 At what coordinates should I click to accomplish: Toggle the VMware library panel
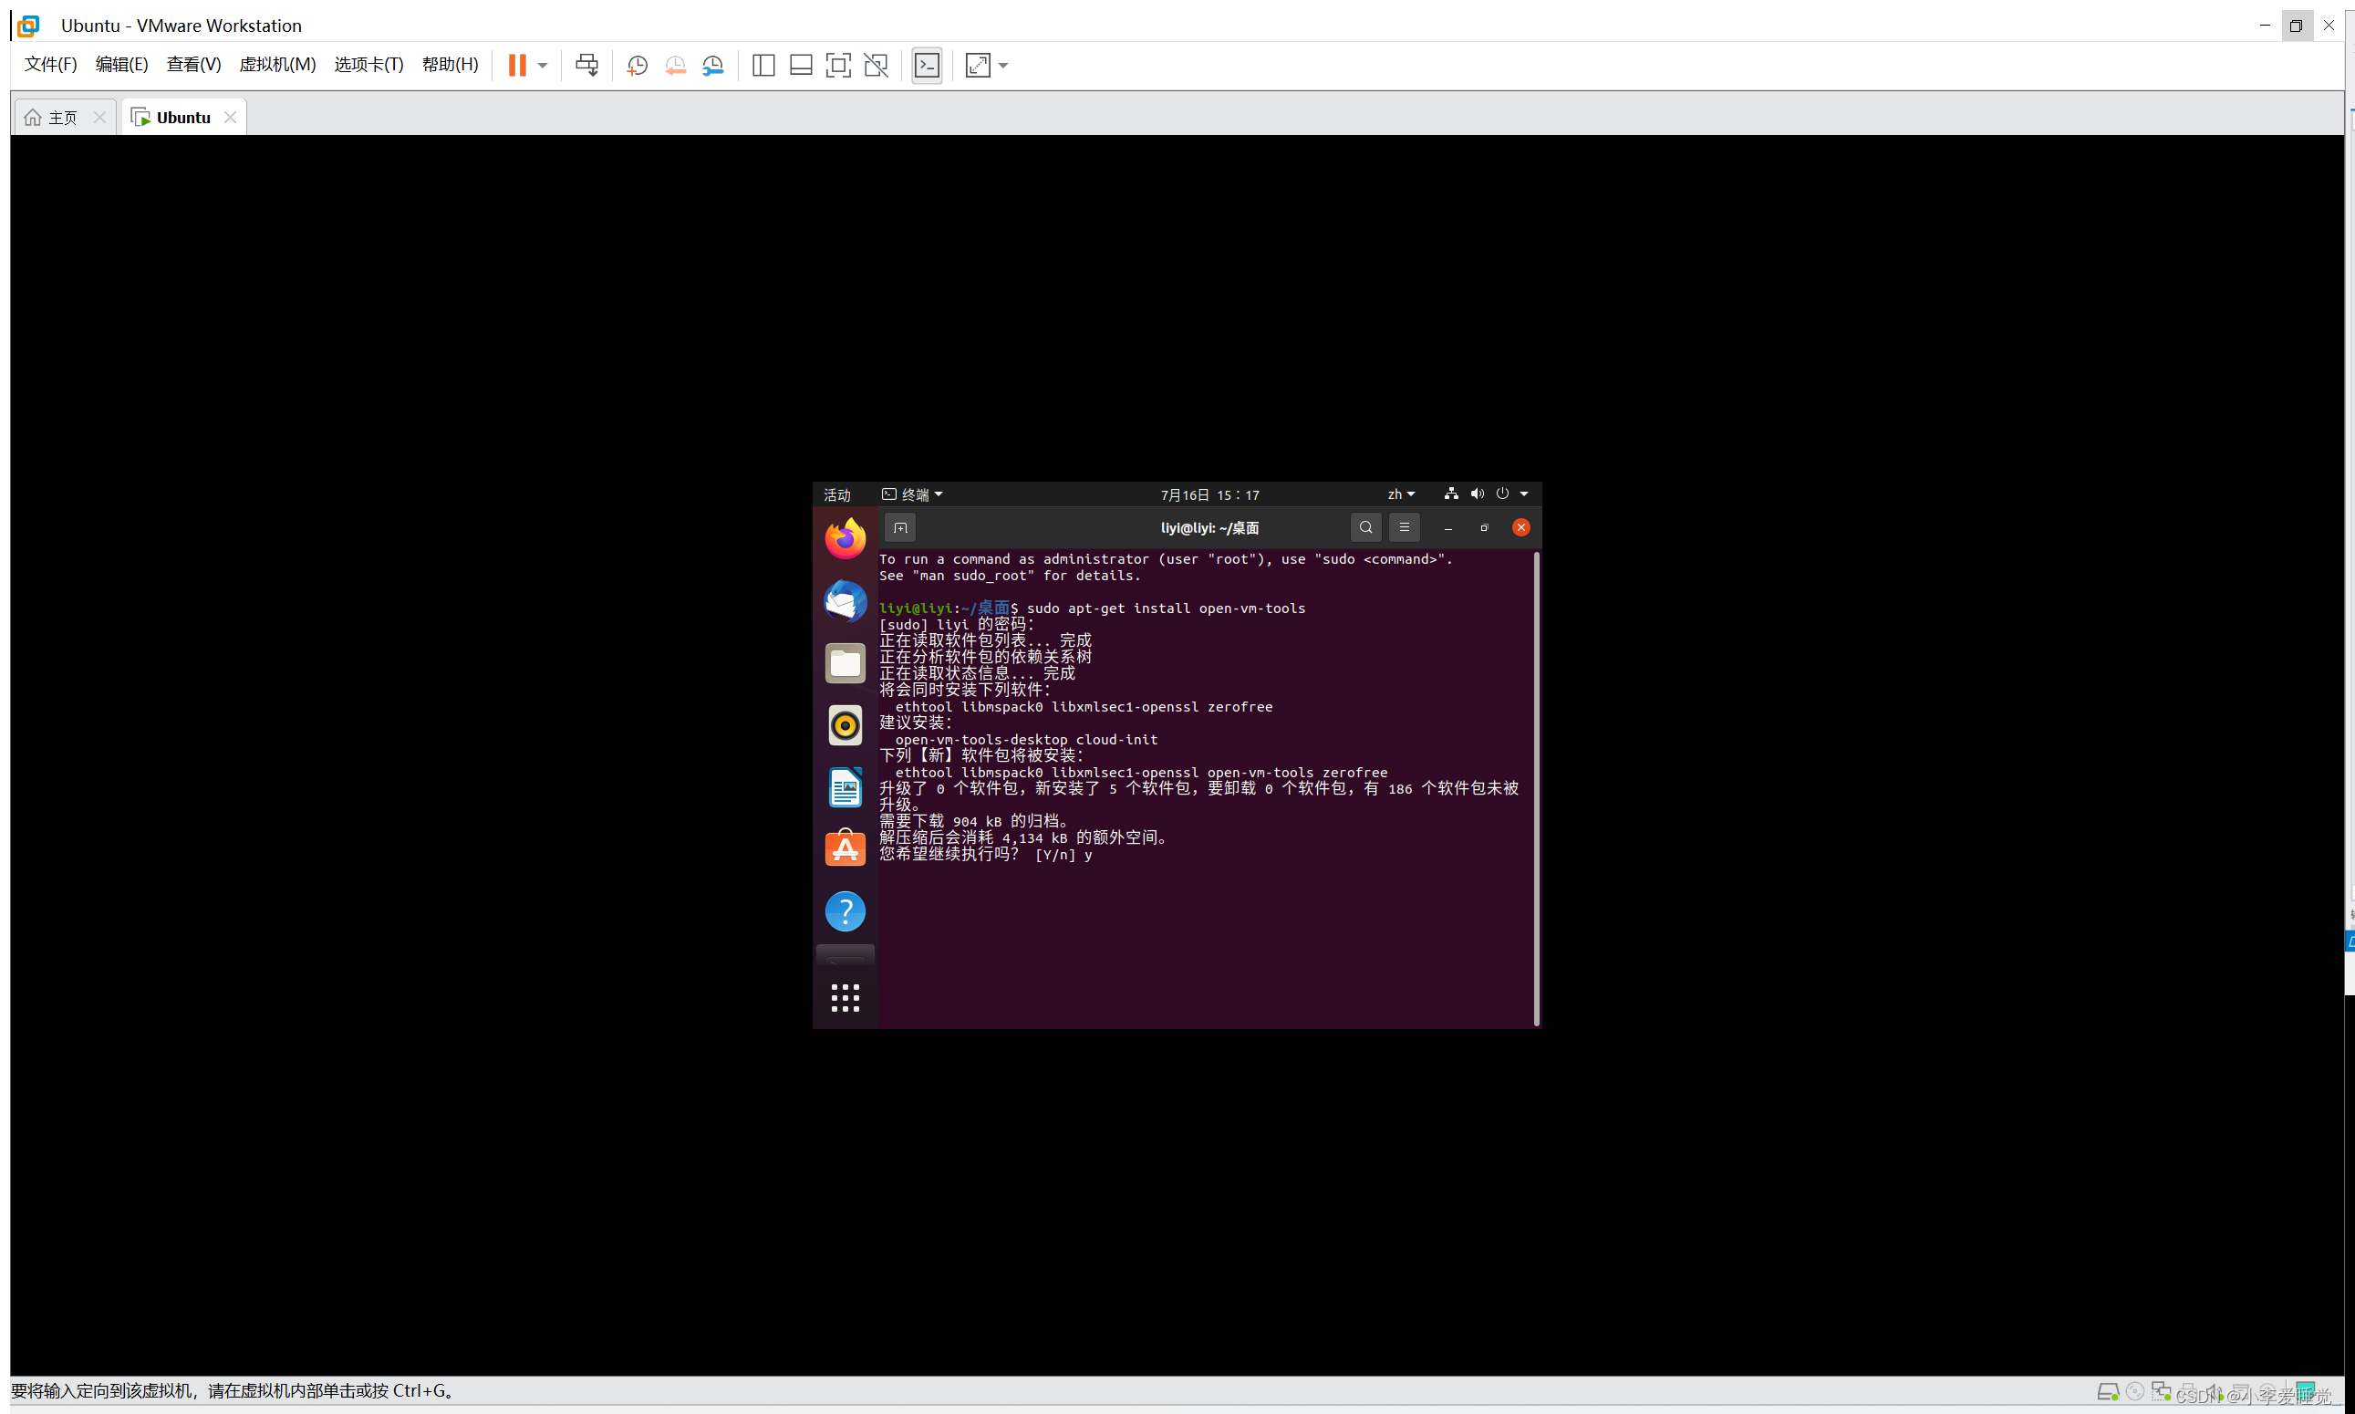tap(763, 65)
